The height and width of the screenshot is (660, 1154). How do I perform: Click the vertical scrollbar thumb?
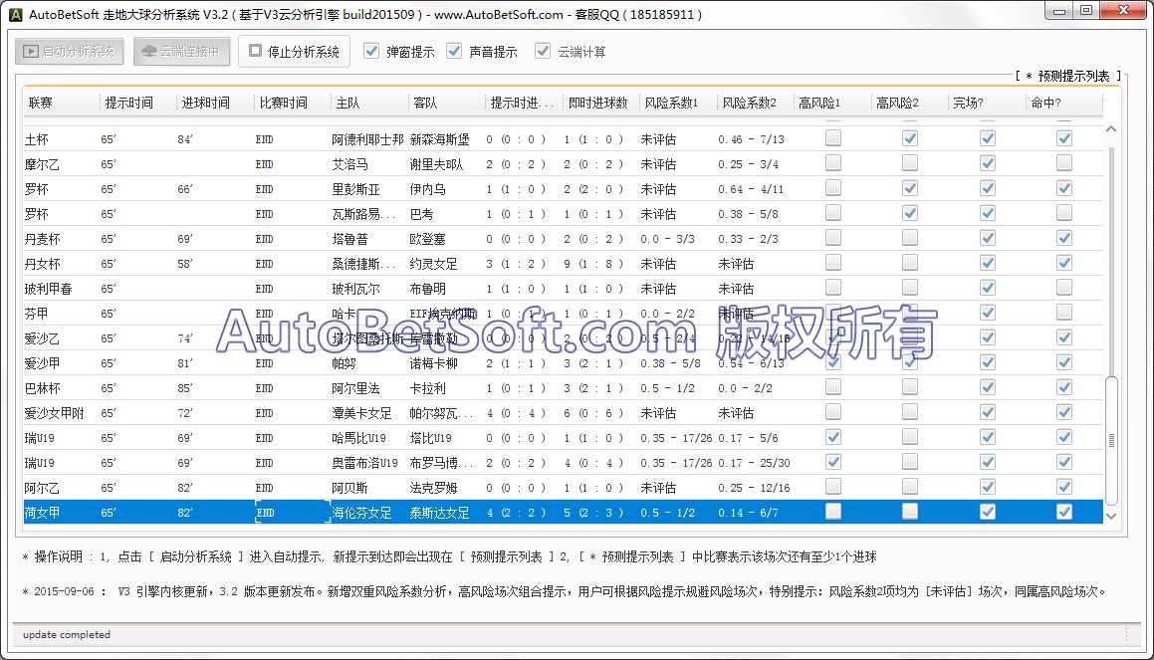point(1111,441)
